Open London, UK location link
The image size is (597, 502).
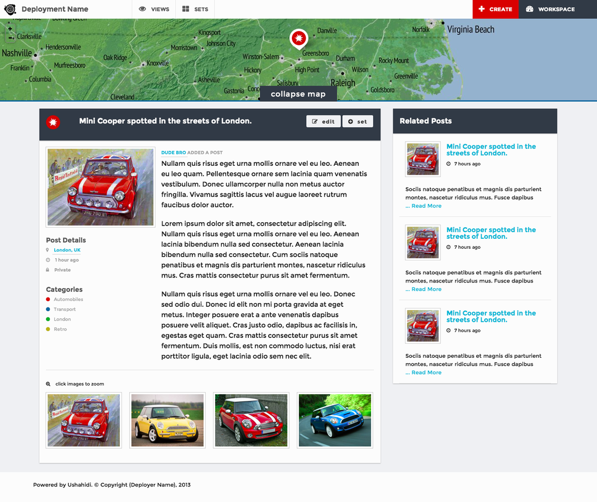(67, 250)
